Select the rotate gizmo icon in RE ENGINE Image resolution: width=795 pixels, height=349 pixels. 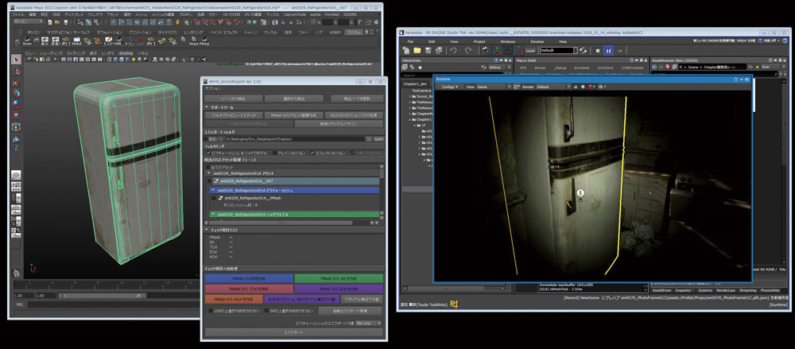[507, 50]
